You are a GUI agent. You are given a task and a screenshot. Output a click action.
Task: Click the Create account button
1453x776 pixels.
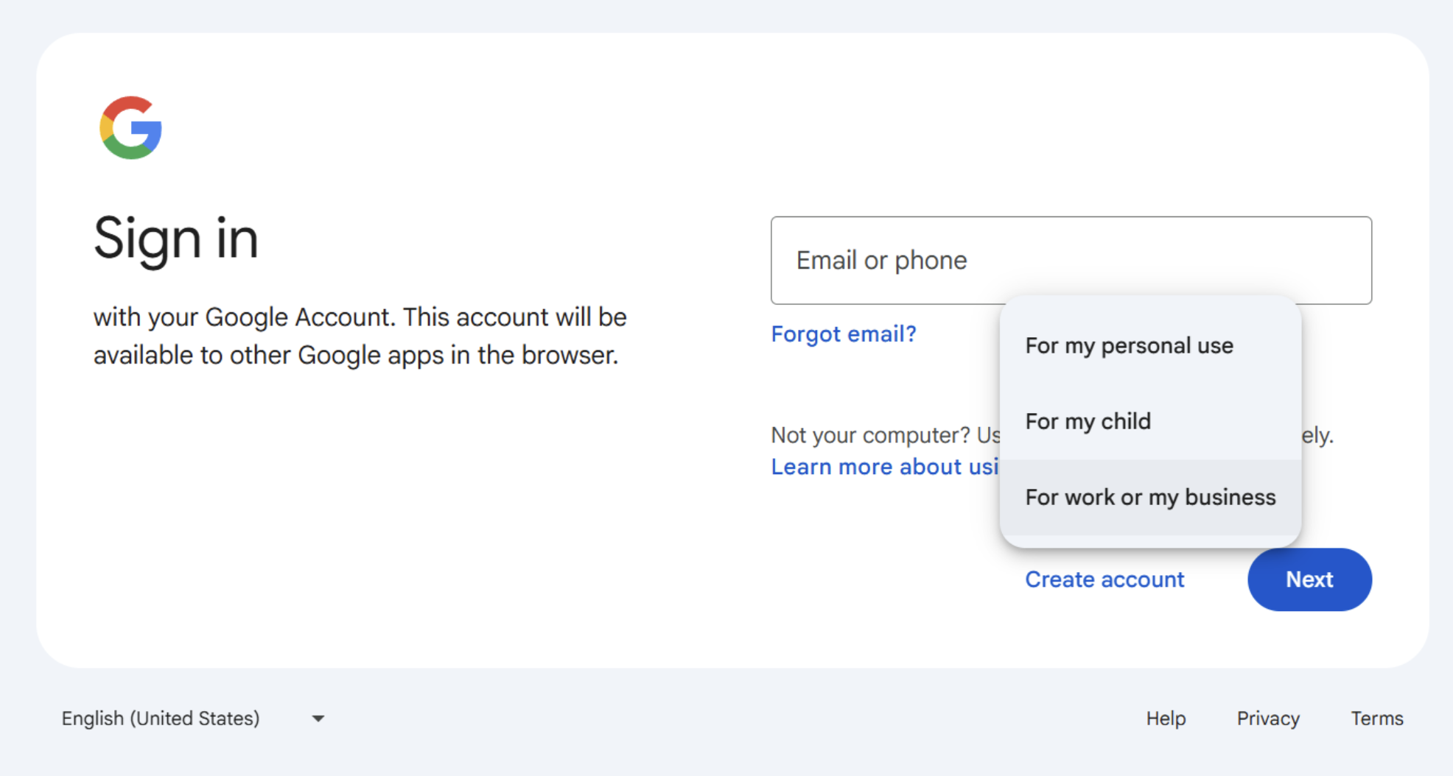[x=1104, y=579]
